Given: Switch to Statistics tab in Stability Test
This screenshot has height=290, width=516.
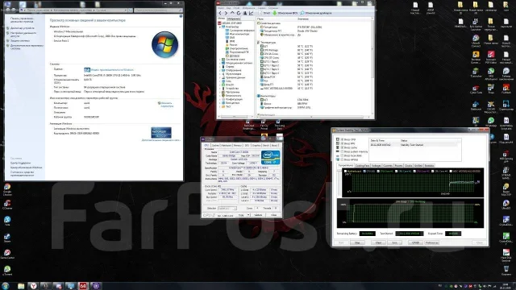Looking at the screenshot, I should (x=429, y=166).
